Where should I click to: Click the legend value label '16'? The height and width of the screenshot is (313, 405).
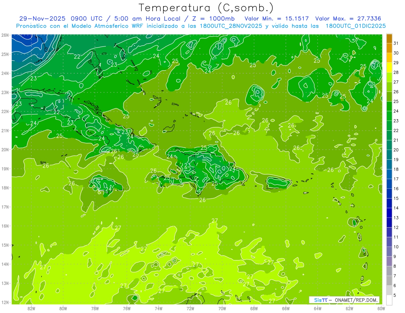(x=396, y=189)
